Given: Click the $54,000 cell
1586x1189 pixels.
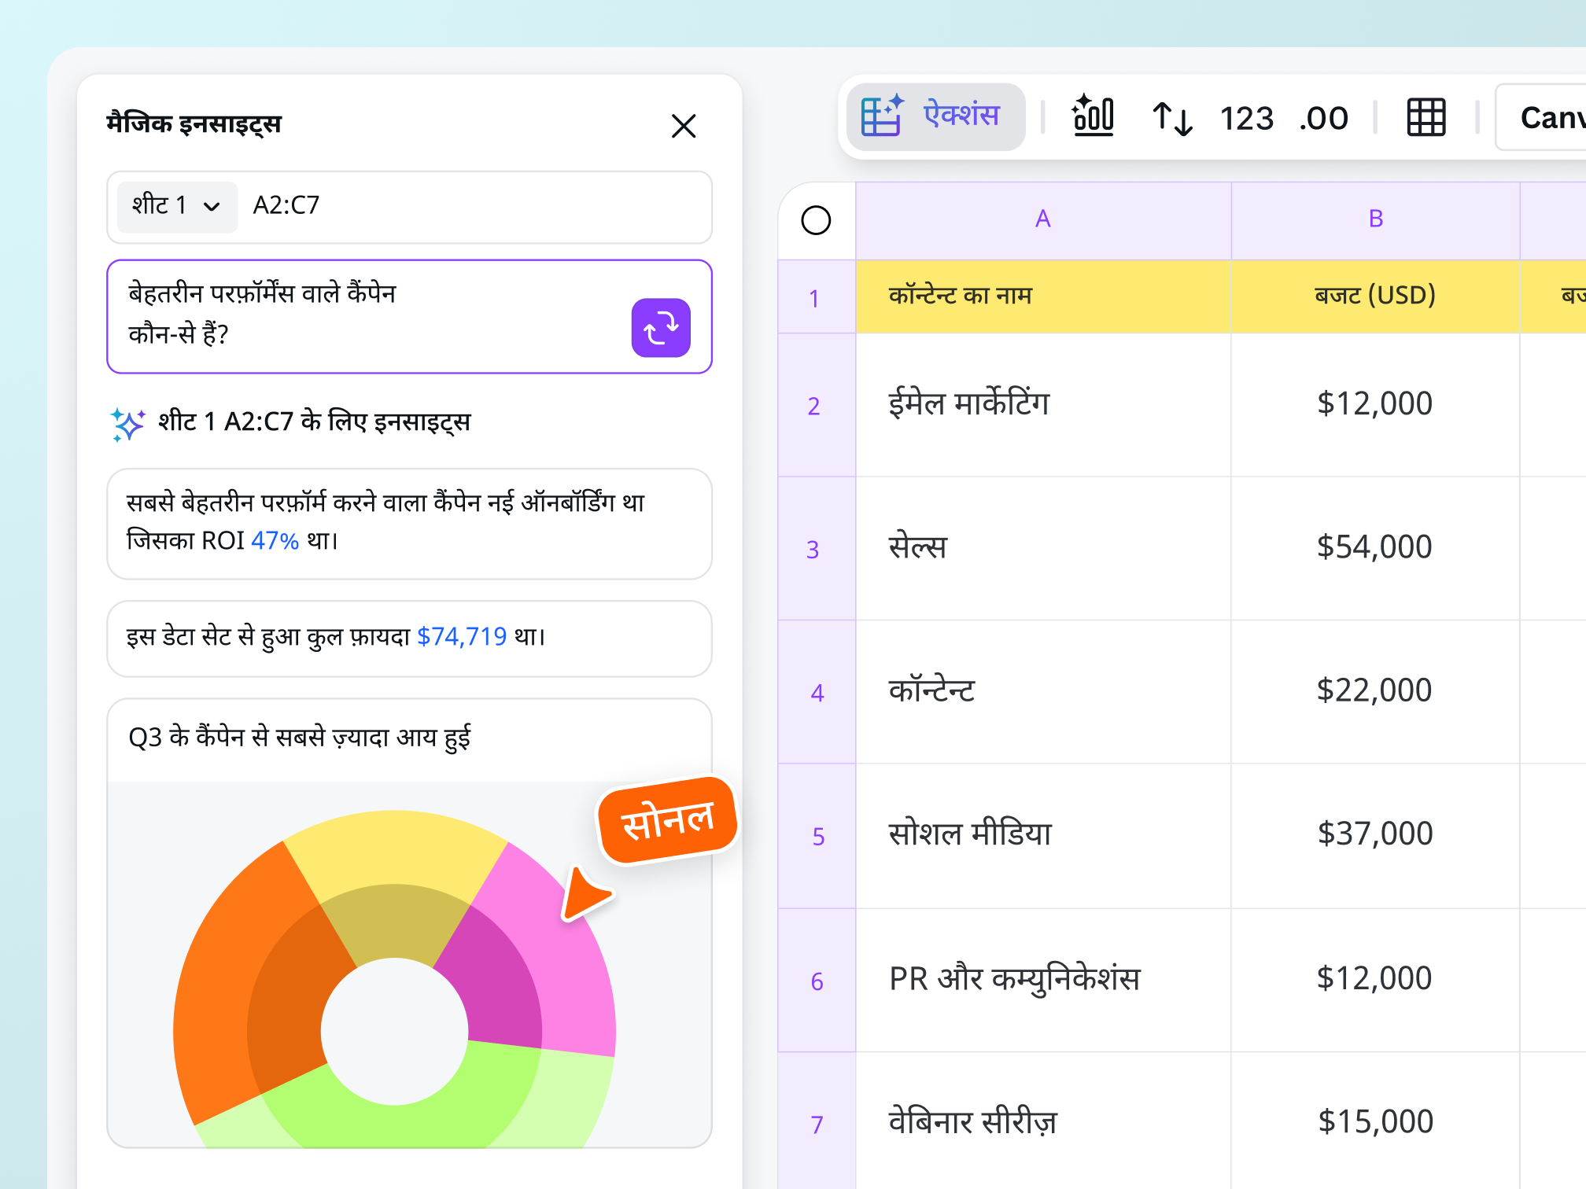Looking at the screenshot, I should 1375,548.
